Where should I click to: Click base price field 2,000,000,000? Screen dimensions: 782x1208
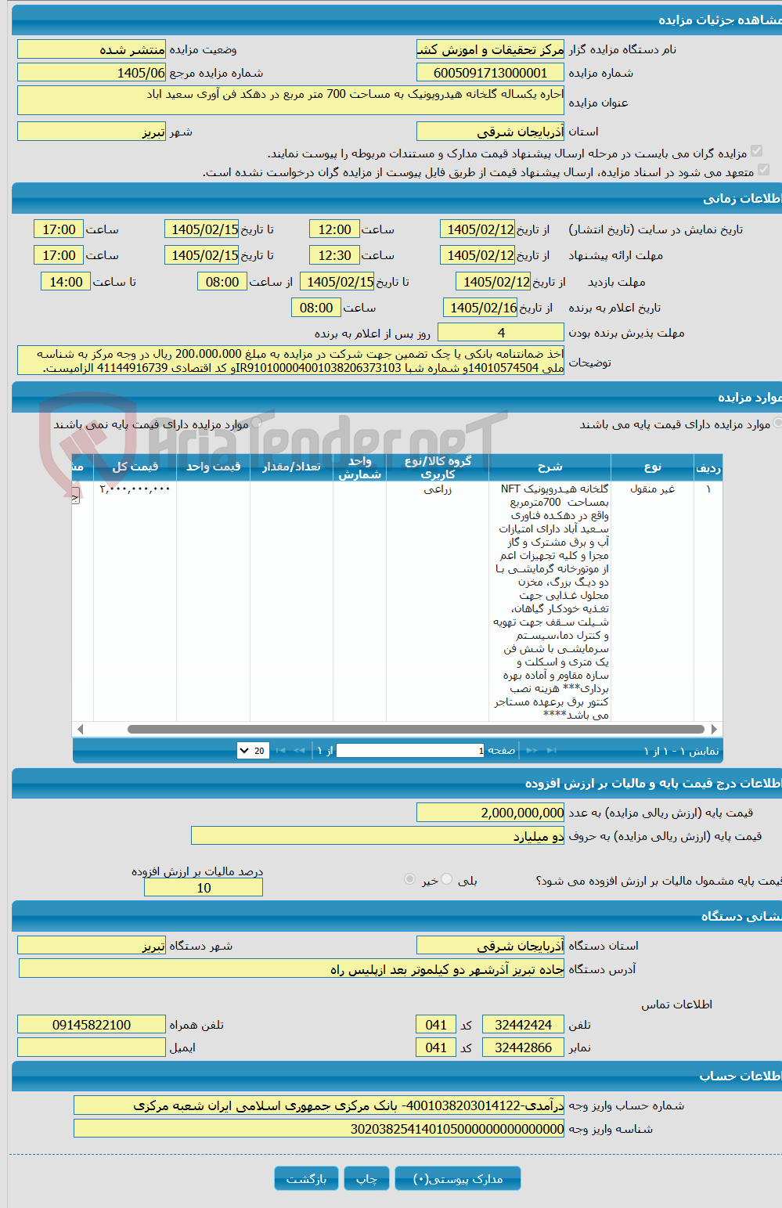pos(490,813)
